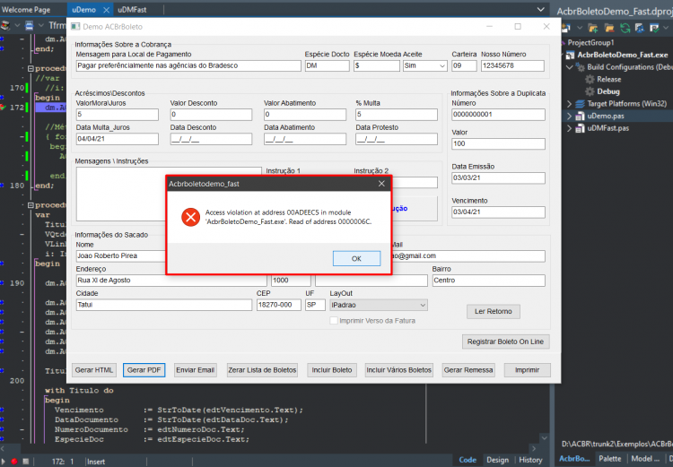Click OK in the Access violation dialog
This screenshot has height=467, width=673.
(x=356, y=258)
